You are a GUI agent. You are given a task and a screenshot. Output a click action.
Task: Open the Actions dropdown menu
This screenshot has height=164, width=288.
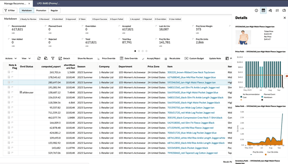point(11,58)
